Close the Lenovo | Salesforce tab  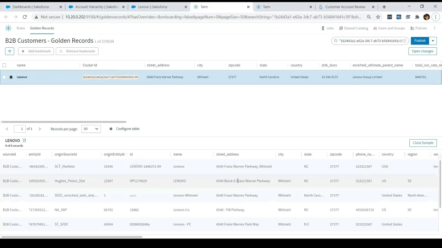[186, 7]
